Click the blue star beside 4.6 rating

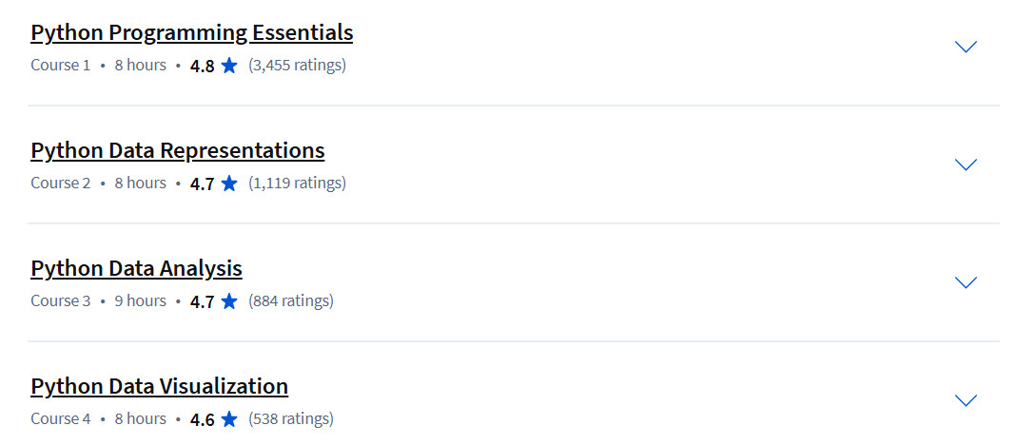pyautogui.click(x=229, y=418)
